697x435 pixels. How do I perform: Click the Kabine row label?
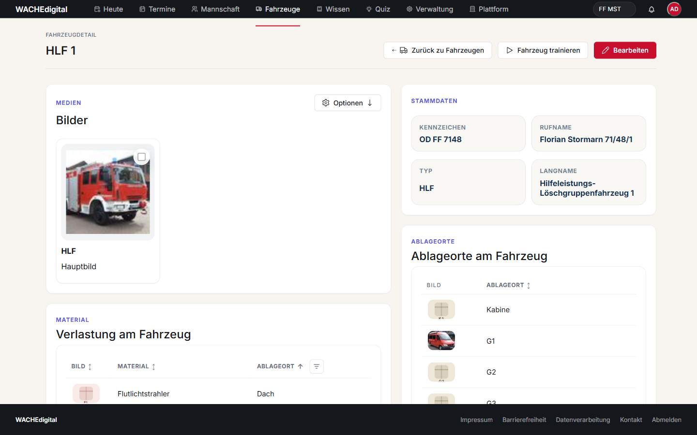[x=498, y=310]
